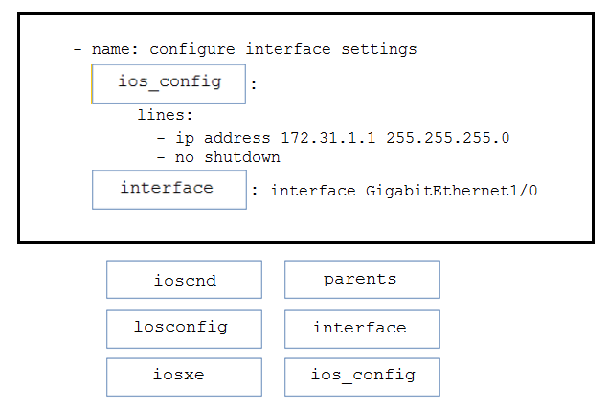Click the 172.31.1.1 IP address text
This screenshot has height=412, width=608.
coord(328,138)
